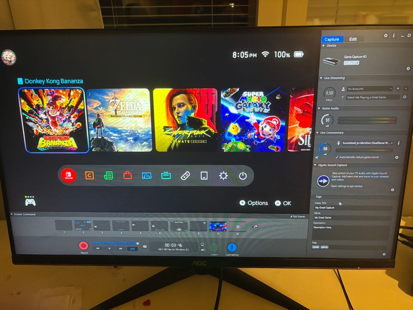413x310 pixels.
Task: Click into the Description text area
Action: (x=350, y=232)
